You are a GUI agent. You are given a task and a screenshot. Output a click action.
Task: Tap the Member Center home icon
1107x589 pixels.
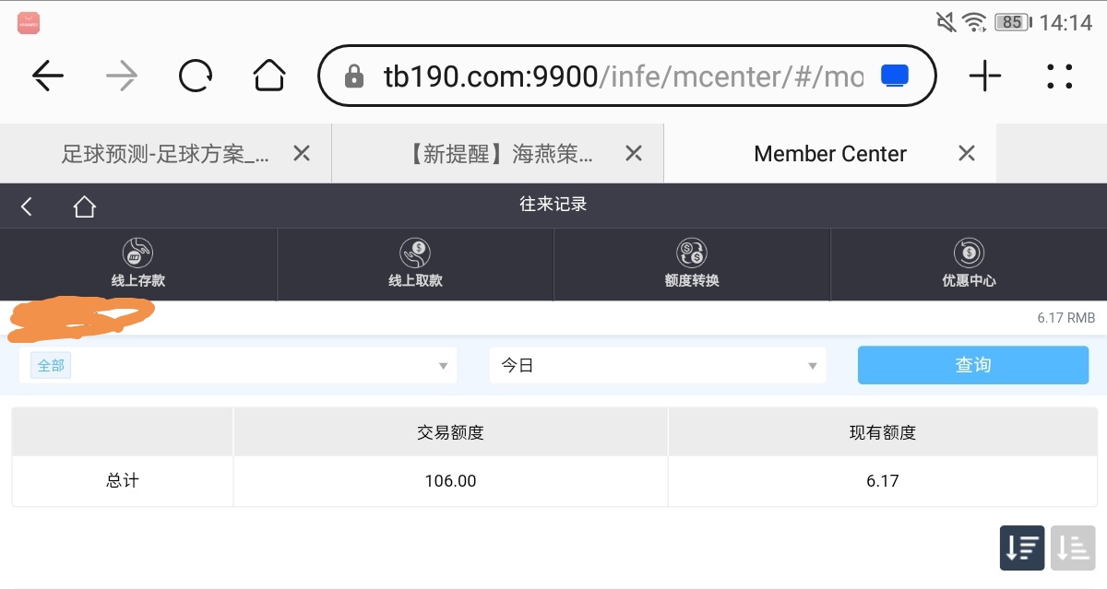(85, 206)
